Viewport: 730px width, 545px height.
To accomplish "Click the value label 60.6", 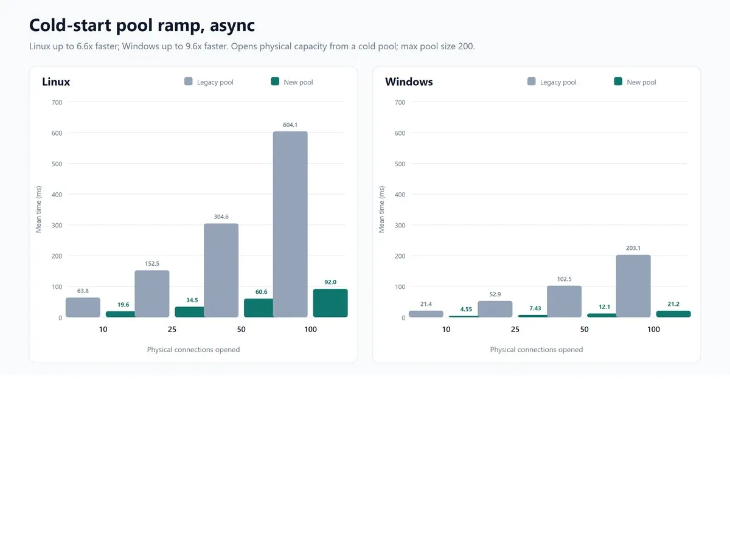I will pyautogui.click(x=262, y=292).
